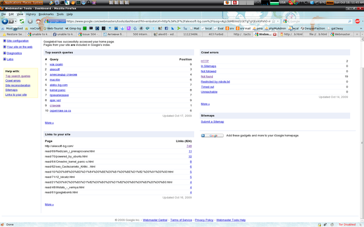
Task: Switch to the Restore Session tab
Action: [x=13, y=35]
